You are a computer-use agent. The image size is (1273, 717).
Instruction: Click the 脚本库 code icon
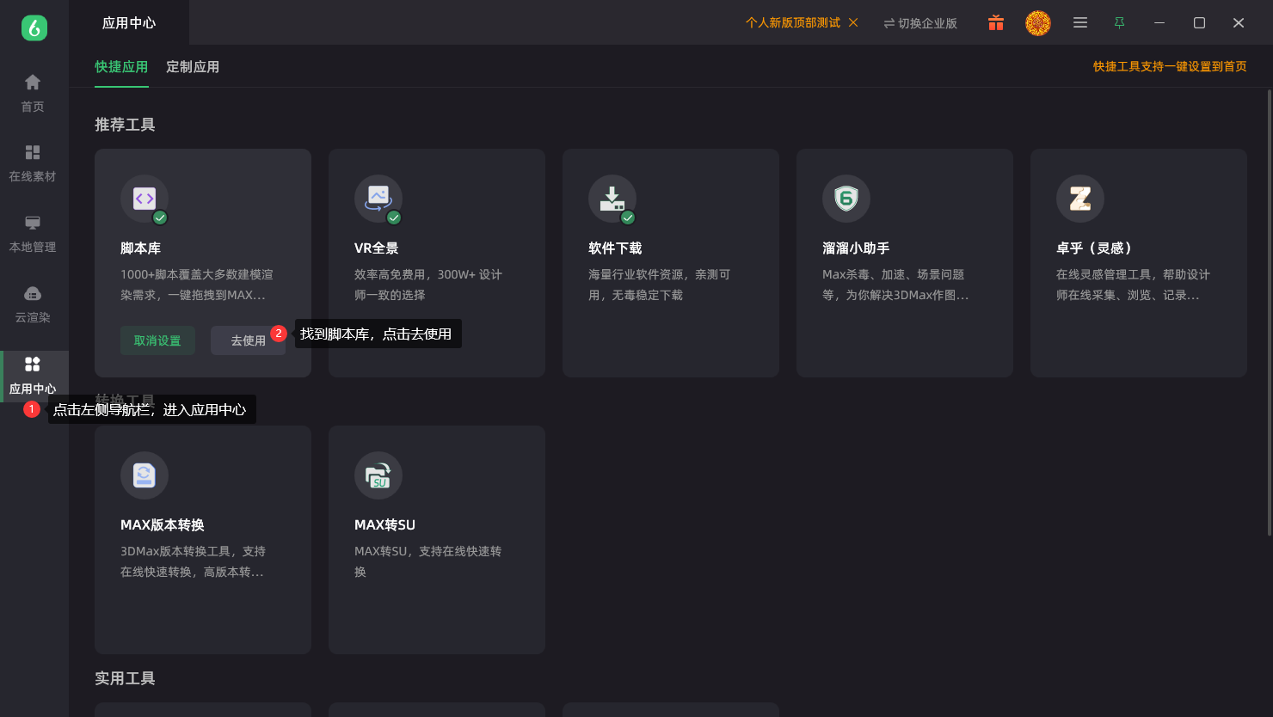(145, 199)
